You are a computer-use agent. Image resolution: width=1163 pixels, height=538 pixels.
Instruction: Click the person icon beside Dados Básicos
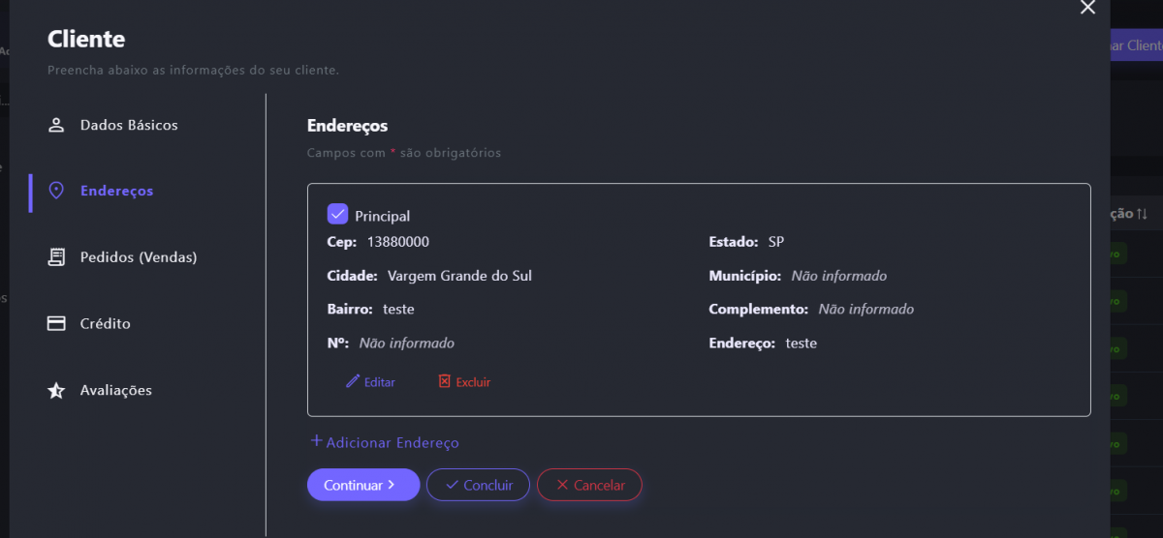pos(56,125)
